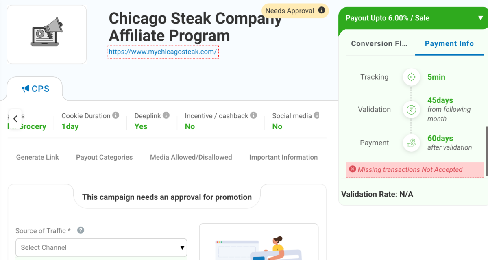Click the Social media info icon
Screen dimensions: 488x260
point(316,115)
